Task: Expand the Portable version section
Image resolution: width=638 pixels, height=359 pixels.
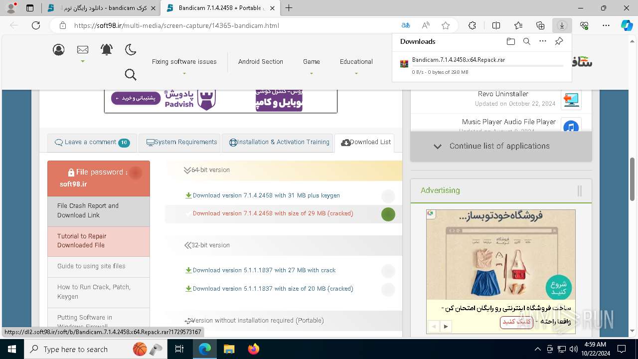Action: (x=284, y=321)
